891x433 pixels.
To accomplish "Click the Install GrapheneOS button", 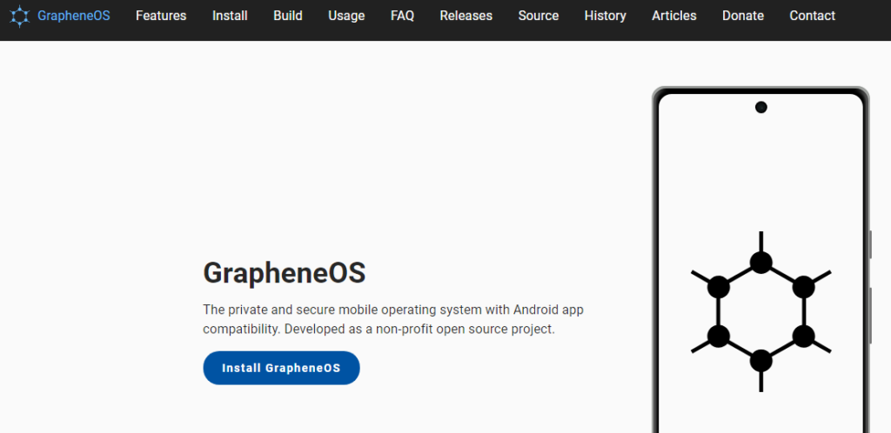I will (x=281, y=368).
